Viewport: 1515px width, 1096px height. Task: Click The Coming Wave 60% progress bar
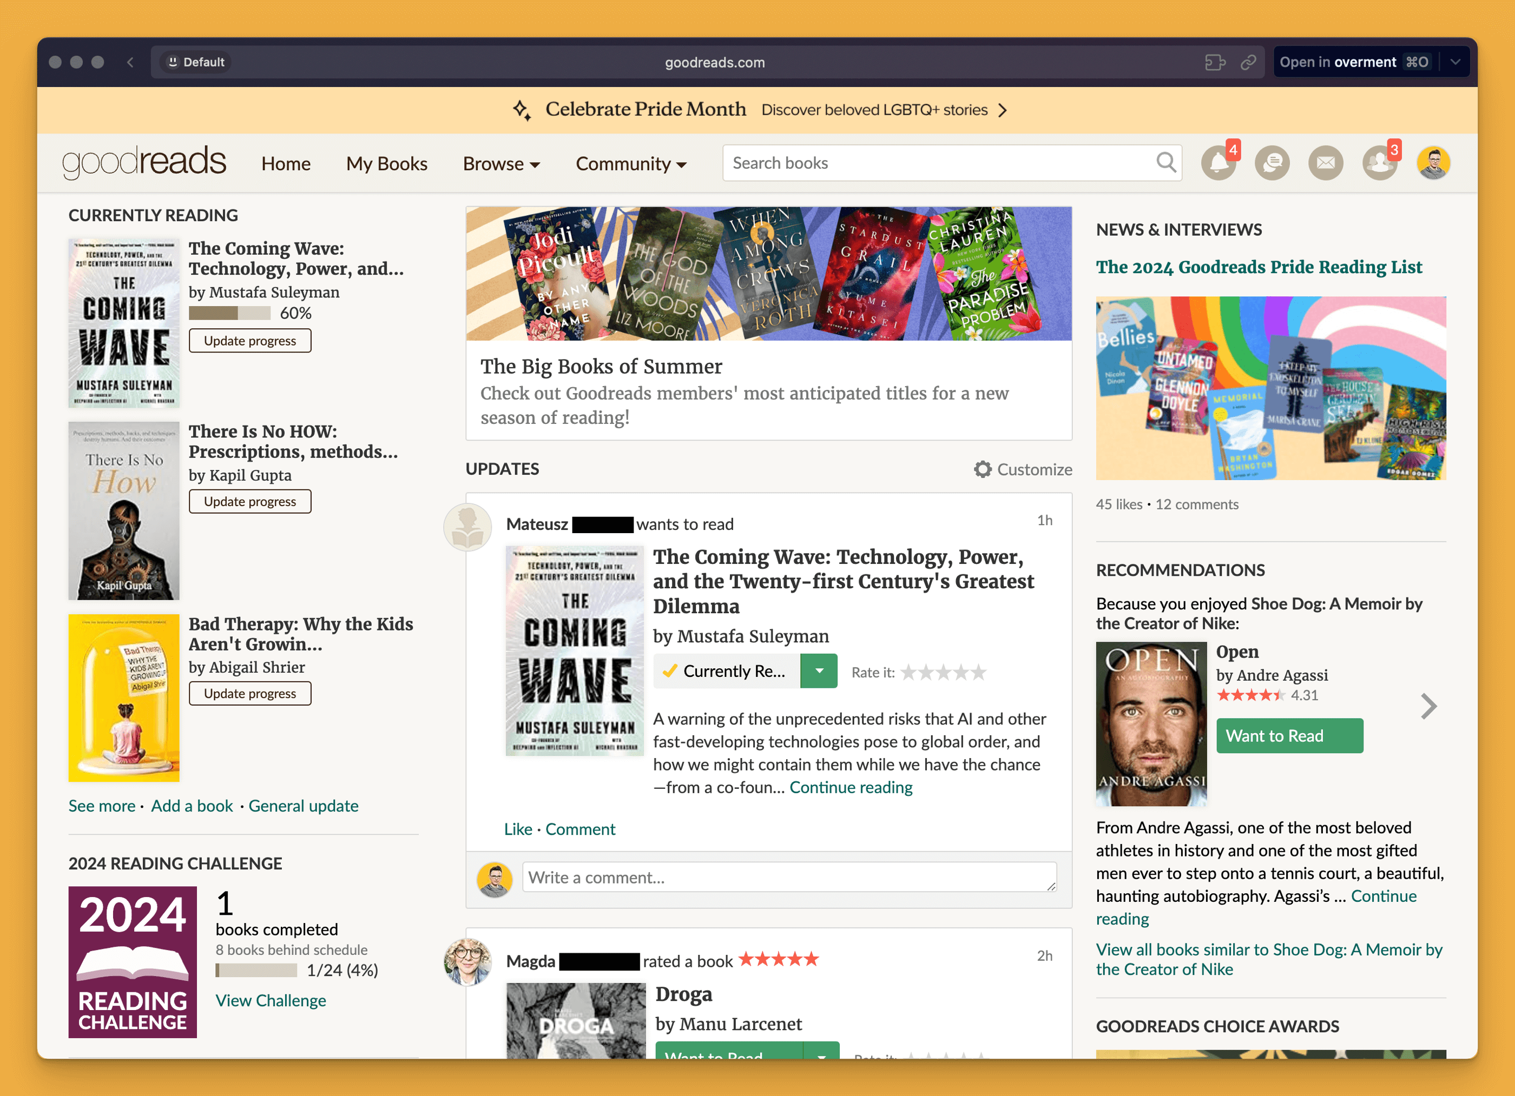point(229,313)
